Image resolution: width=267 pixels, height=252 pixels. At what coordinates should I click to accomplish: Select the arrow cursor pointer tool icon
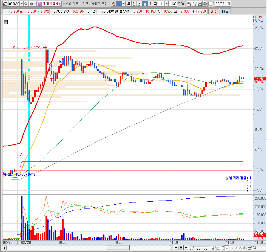coord(227,248)
